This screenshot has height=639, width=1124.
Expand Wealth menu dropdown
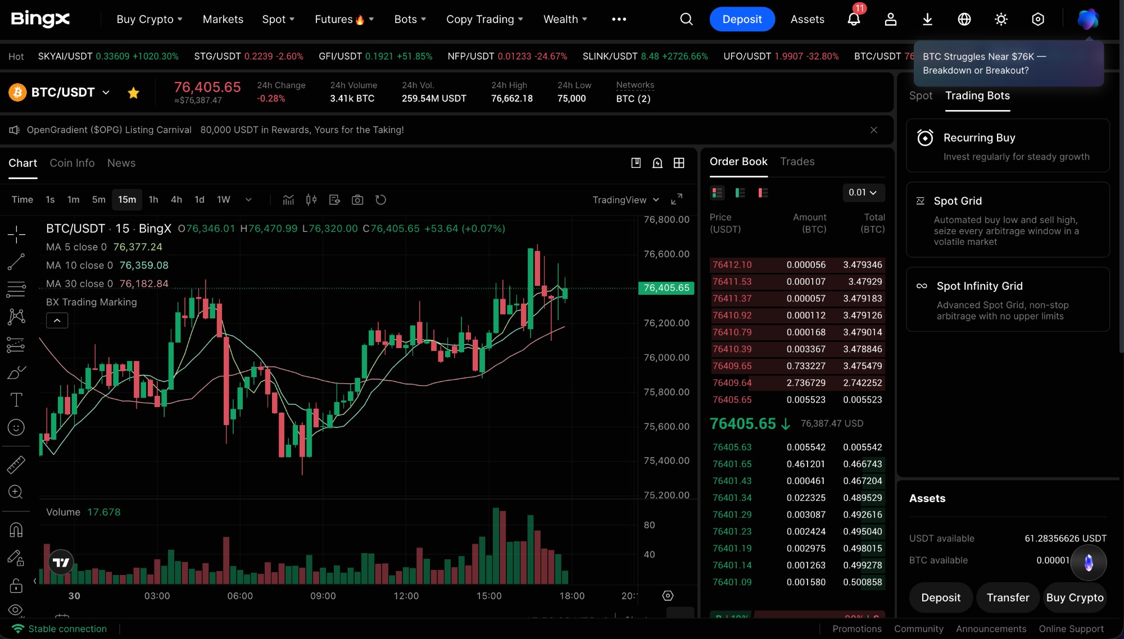coord(565,19)
